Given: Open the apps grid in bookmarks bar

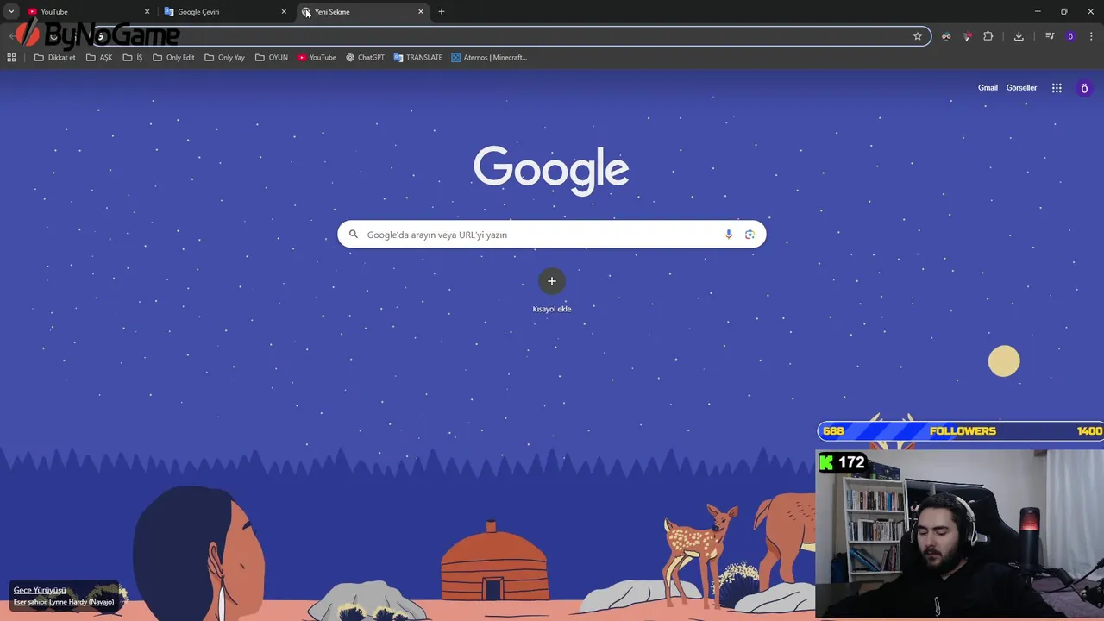Looking at the screenshot, I should coord(11,58).
